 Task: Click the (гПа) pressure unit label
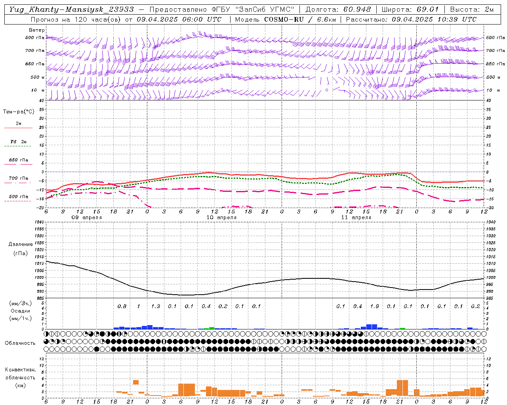21,253
